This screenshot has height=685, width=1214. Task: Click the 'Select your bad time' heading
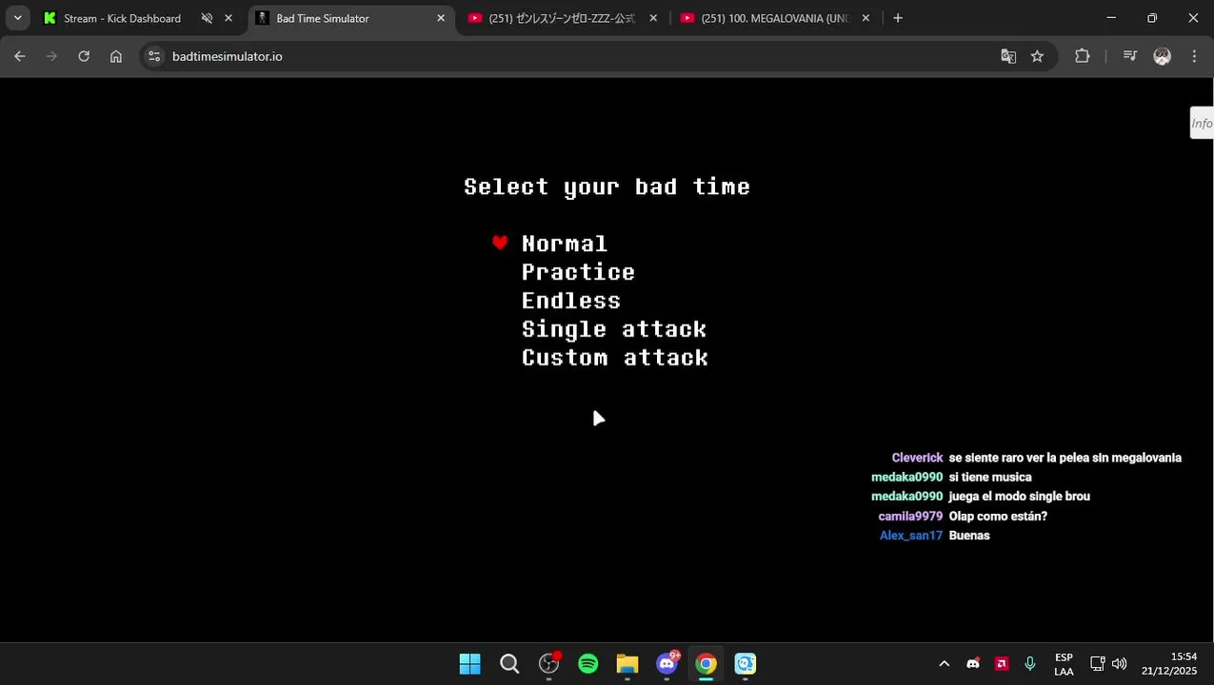coord(607,186)
